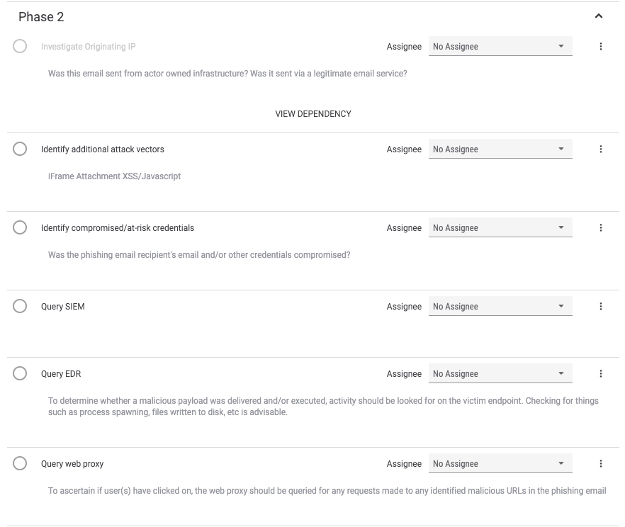Check off Query web proxy task
The width and height of the screenshot is (625, 527).
pos(20,463)
